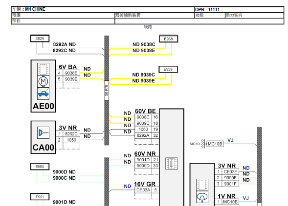The height and width of the screenshot is (206, 288).
Task: Click the E901 splice box
Action: [x=40, y=197]
